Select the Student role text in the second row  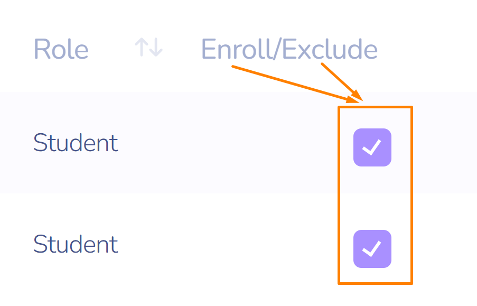(x=76, y=245)
